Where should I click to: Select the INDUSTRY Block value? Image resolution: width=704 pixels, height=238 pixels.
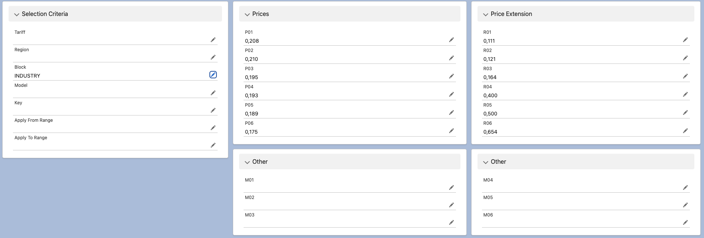[27, 76]
